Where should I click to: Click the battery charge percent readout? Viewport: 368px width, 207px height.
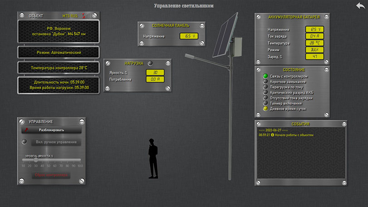[x=314, y=57]
